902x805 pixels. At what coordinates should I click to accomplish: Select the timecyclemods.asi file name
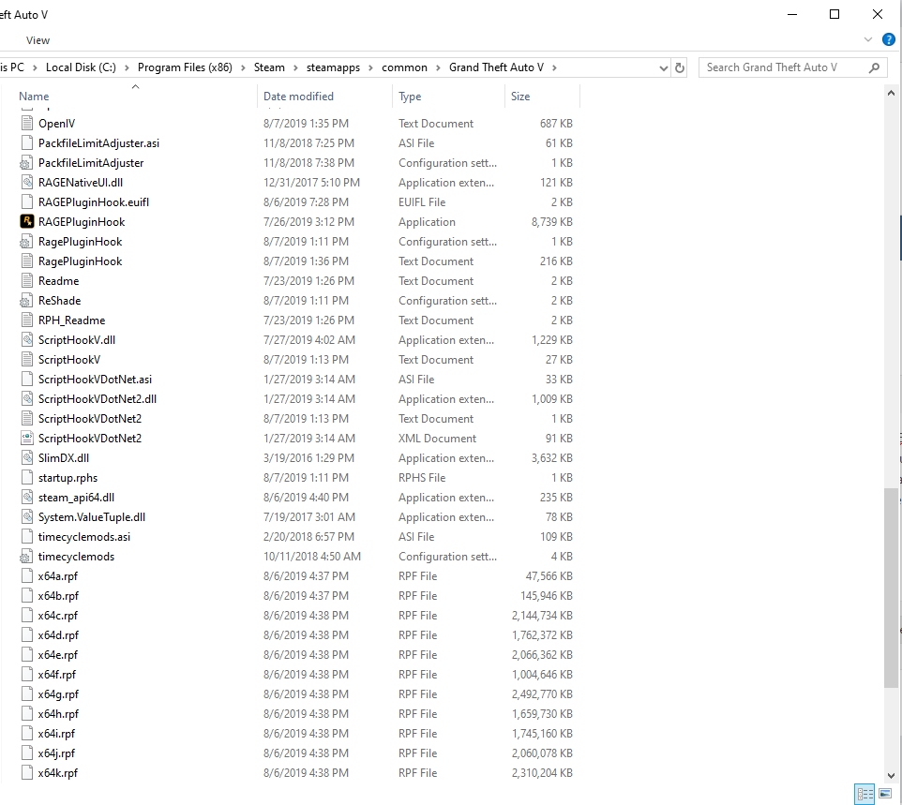pyautogui.click(x=84, y=536)
